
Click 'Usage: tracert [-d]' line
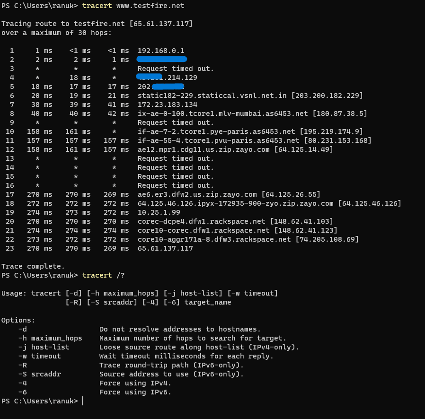coord(42,293)
